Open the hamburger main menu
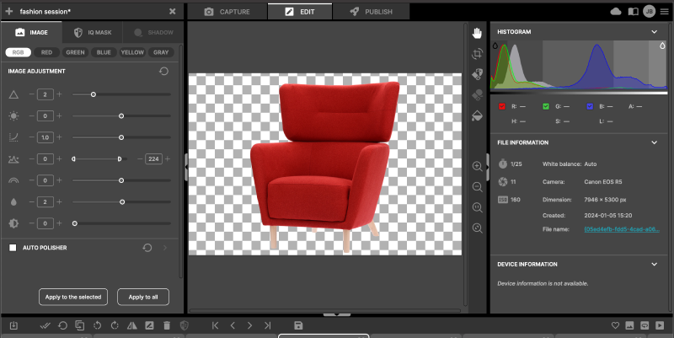The image size is (674, 338). [x=665, y=12]
